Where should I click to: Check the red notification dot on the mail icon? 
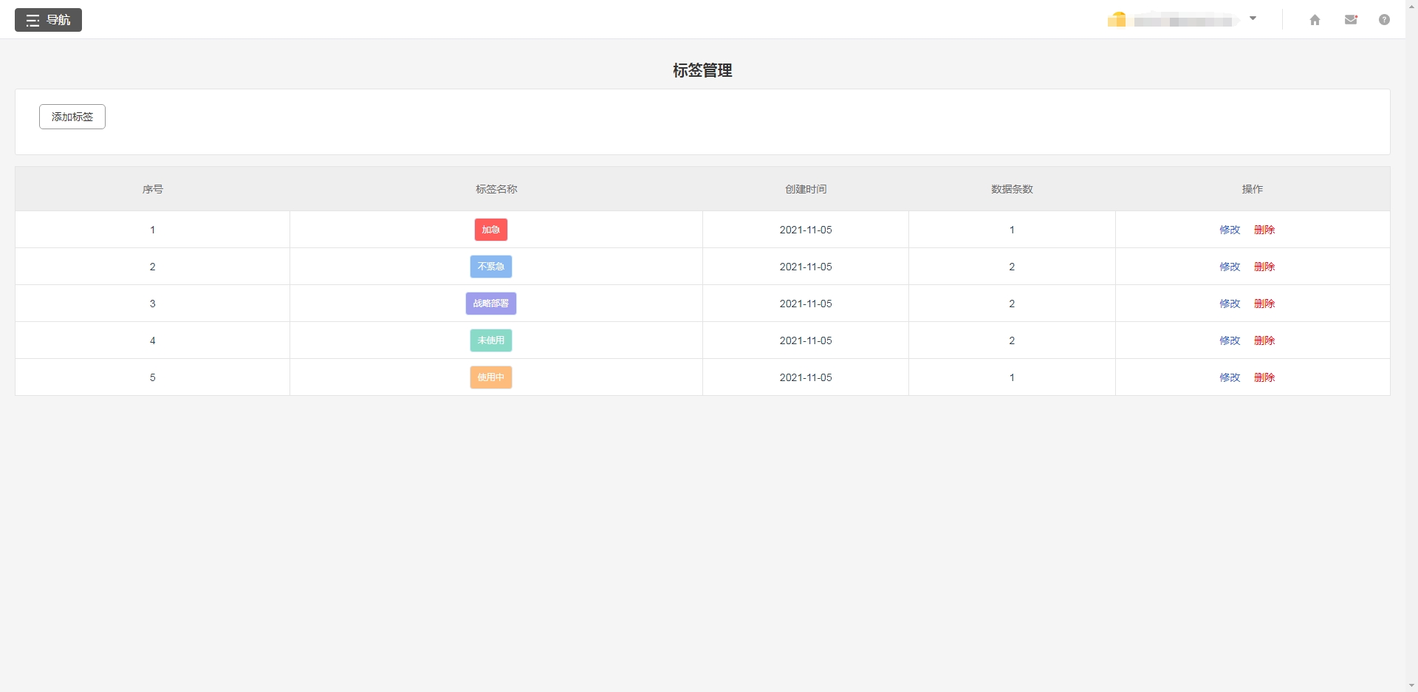point(1357,14)
